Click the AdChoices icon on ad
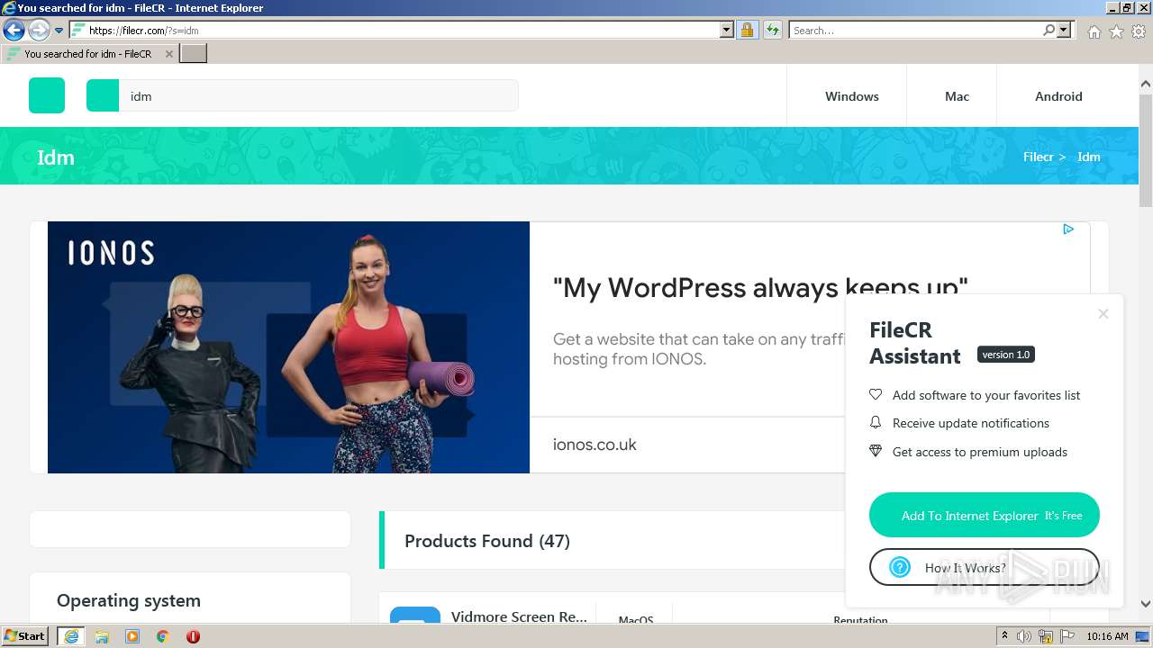 [x=1068, y=229]
